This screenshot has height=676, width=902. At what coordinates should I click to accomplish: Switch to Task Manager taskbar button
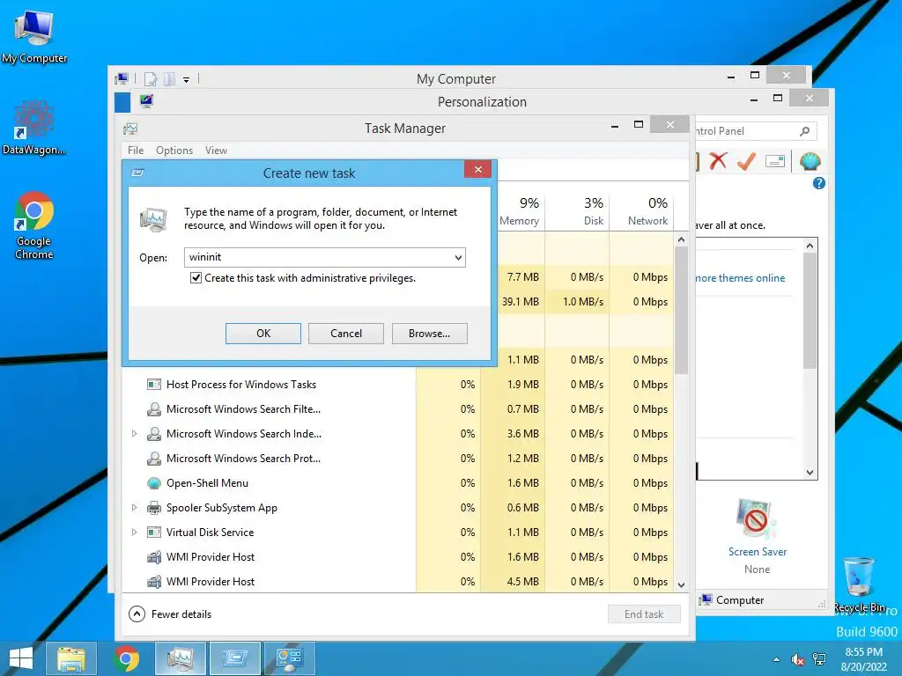click(x=181, y=658)
